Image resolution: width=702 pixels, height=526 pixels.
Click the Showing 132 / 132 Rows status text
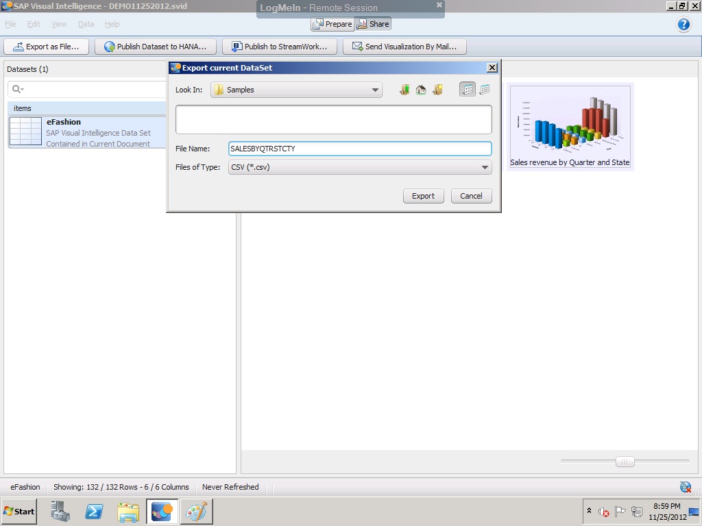coord(121,487)
